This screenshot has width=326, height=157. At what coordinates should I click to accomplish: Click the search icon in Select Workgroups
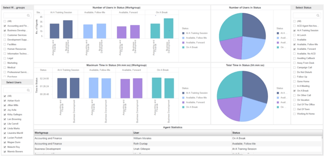pyautogui.click(x=28, y=16)
